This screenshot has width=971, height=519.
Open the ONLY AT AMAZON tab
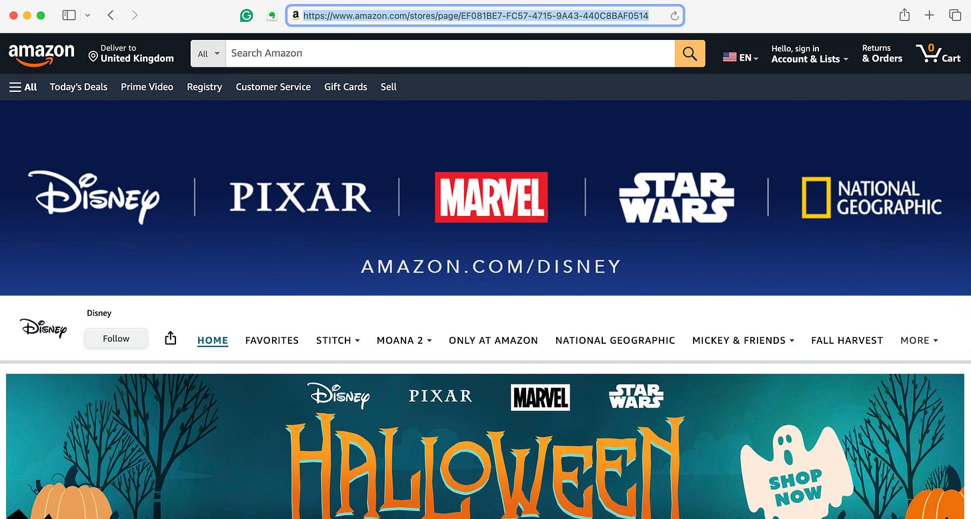point(494,340)
